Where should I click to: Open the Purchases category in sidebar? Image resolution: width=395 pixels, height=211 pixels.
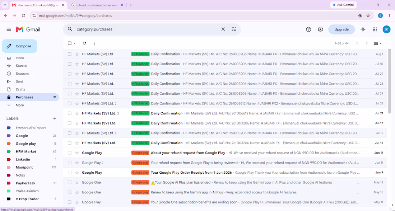point(30,97)
